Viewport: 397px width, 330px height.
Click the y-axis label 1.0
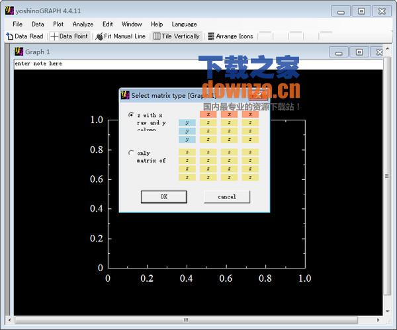tap(97, 120)
